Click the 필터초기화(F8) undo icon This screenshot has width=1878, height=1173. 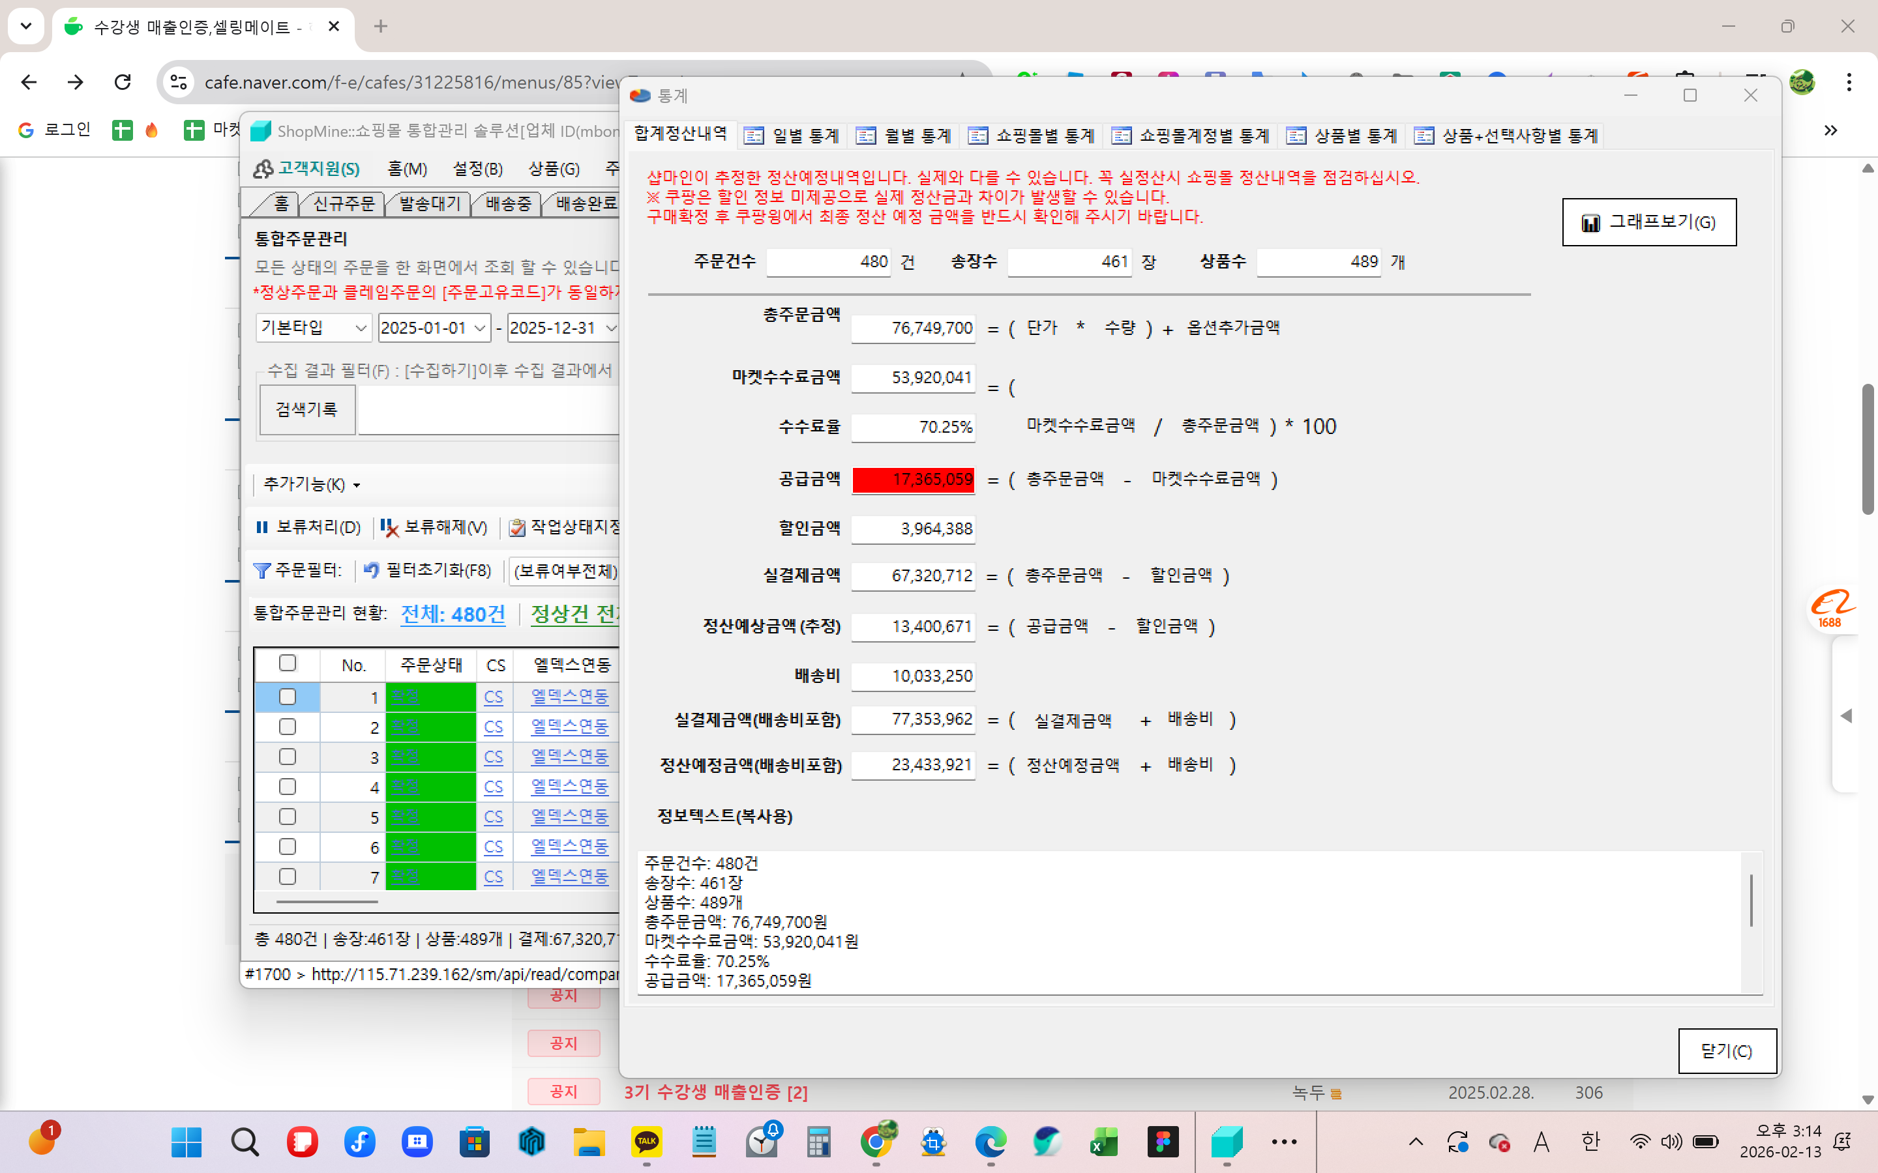pos(372,571)
